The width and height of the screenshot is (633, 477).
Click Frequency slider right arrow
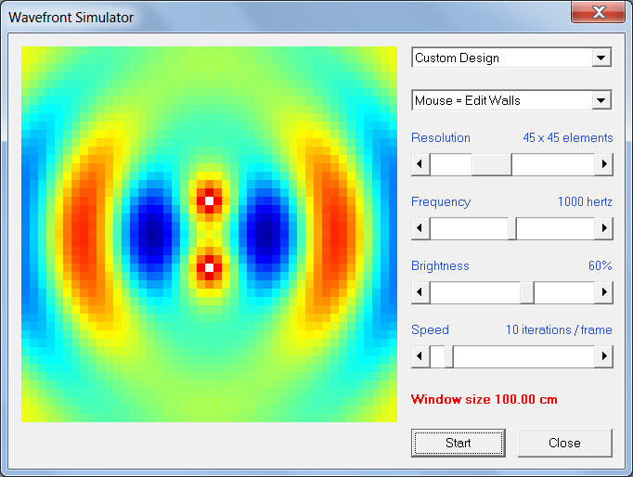pyautogui.click(x=604, y=228)
